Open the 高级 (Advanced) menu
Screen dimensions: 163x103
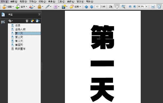(71, 1)
